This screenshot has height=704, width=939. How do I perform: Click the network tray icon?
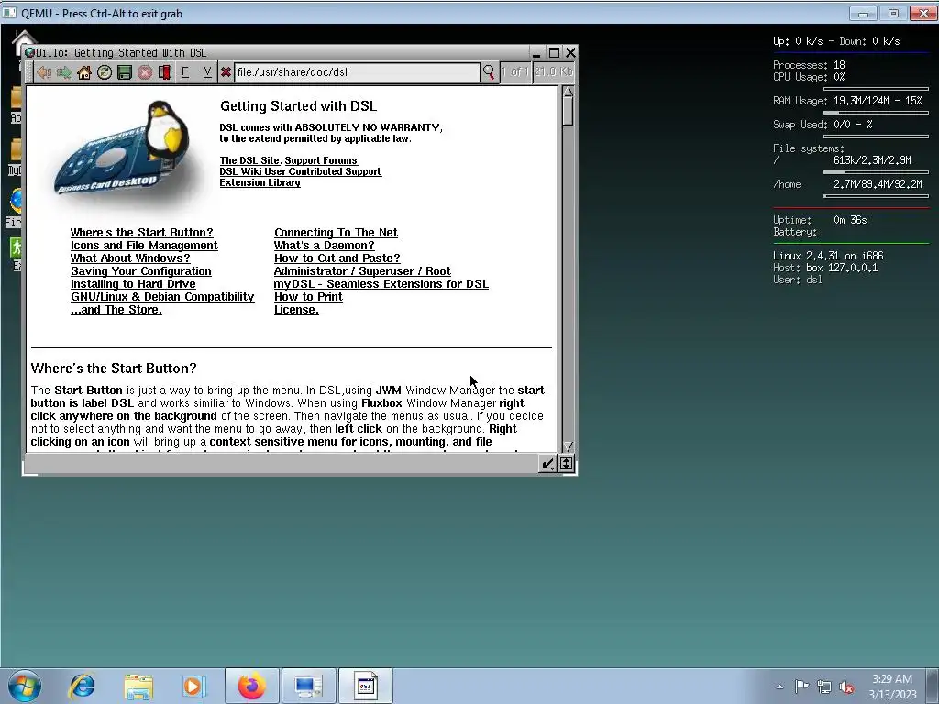(824, 687)
